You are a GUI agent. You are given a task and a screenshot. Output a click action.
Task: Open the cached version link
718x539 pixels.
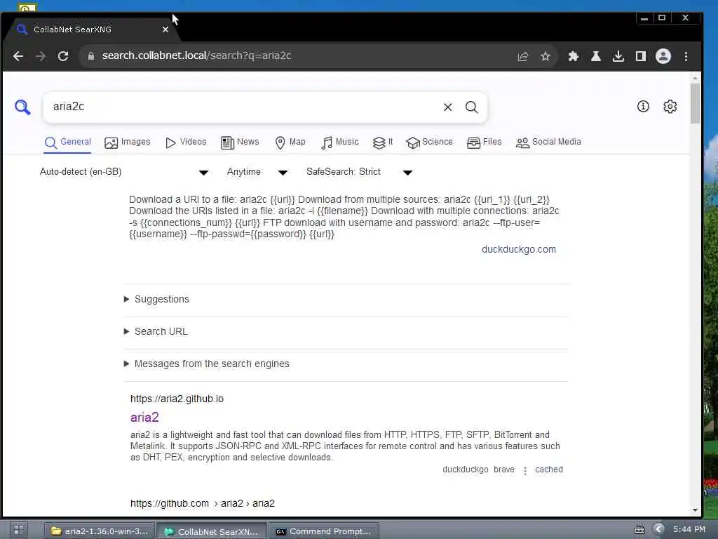(548, 470)
